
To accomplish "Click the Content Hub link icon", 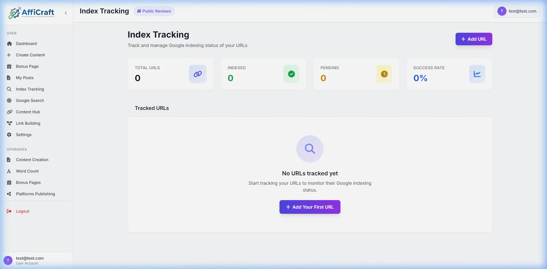I will click(9, 112).
